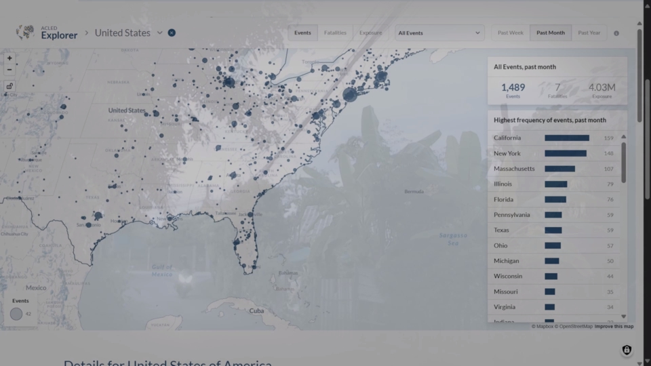Click the 4.03M Exposure statistic

click(602, 90)
